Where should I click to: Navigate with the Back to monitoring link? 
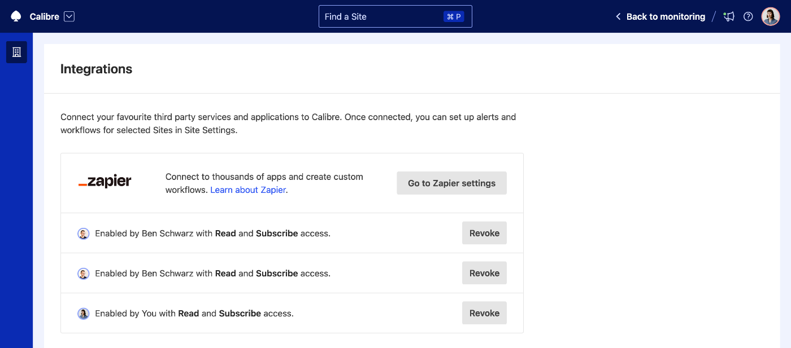click(x=665, y=16)
